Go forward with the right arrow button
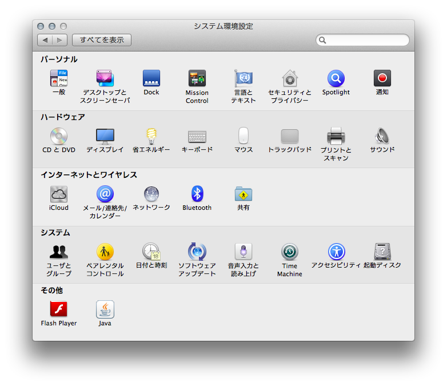The image size is (447, 386). pyautogui.click(x=60, y=40)
